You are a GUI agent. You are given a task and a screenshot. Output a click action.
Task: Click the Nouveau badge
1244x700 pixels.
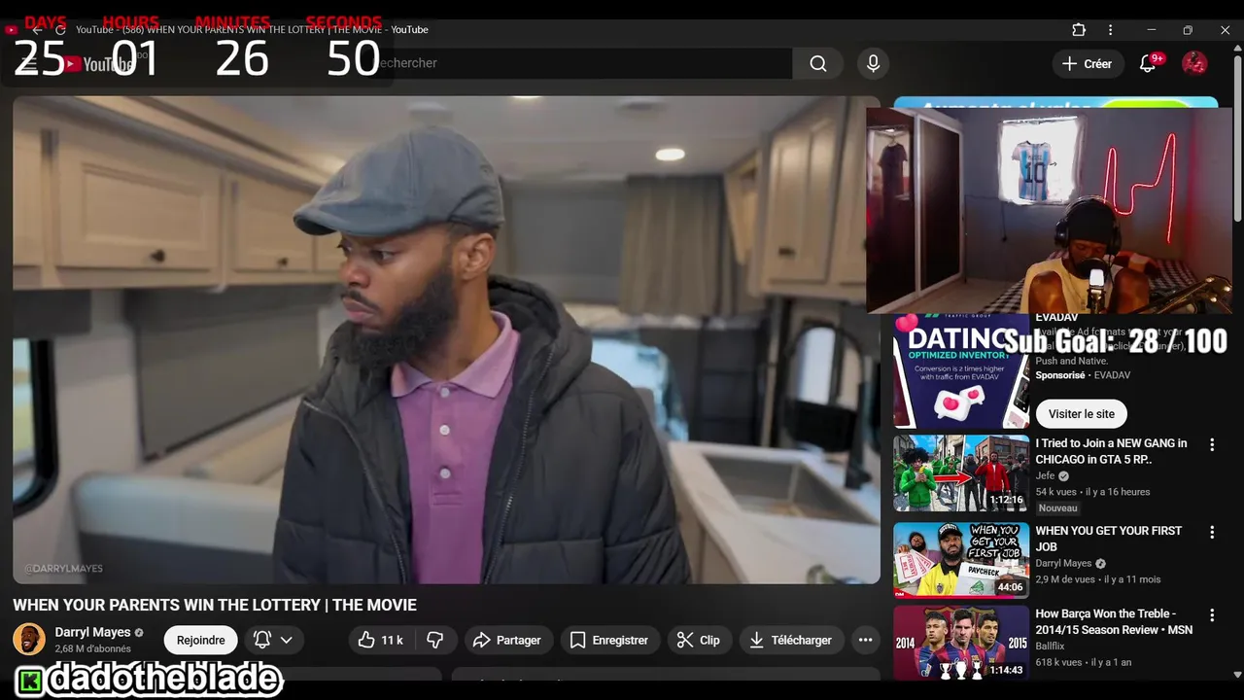1058,508
